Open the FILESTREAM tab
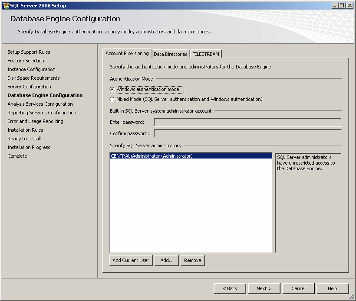The height and width of the screenshot is (301, 356). click(206, 54)
